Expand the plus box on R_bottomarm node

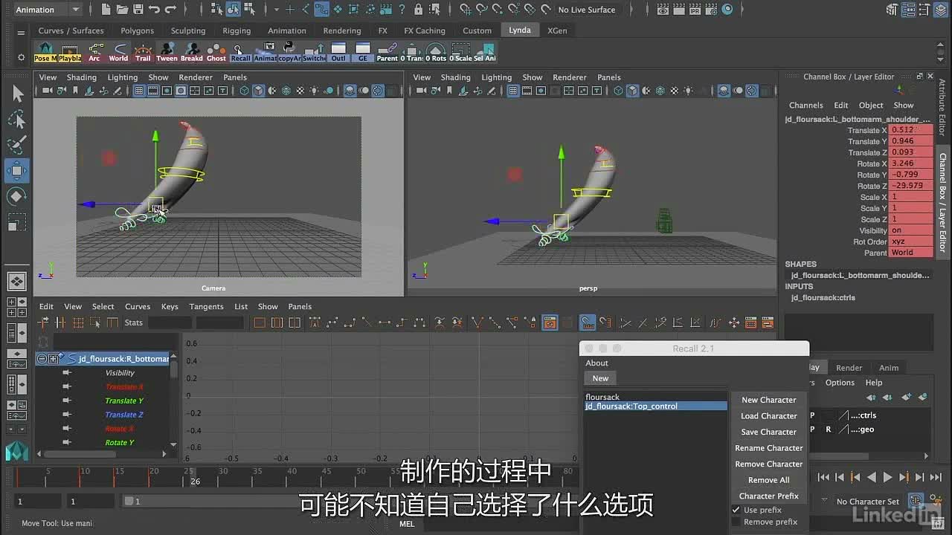(x=53, y=359)
